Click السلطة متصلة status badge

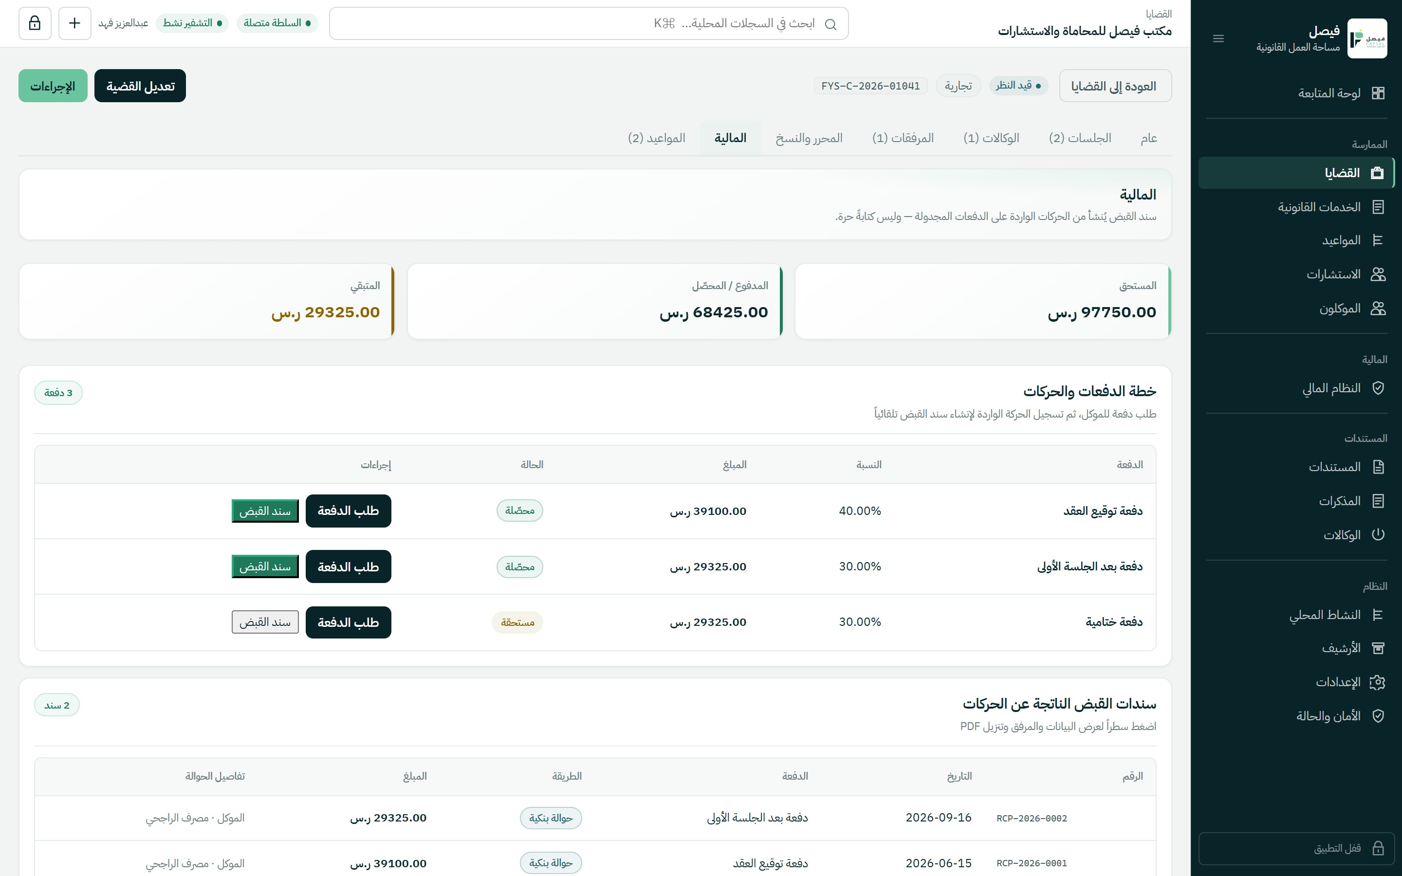tap(277, 23)
